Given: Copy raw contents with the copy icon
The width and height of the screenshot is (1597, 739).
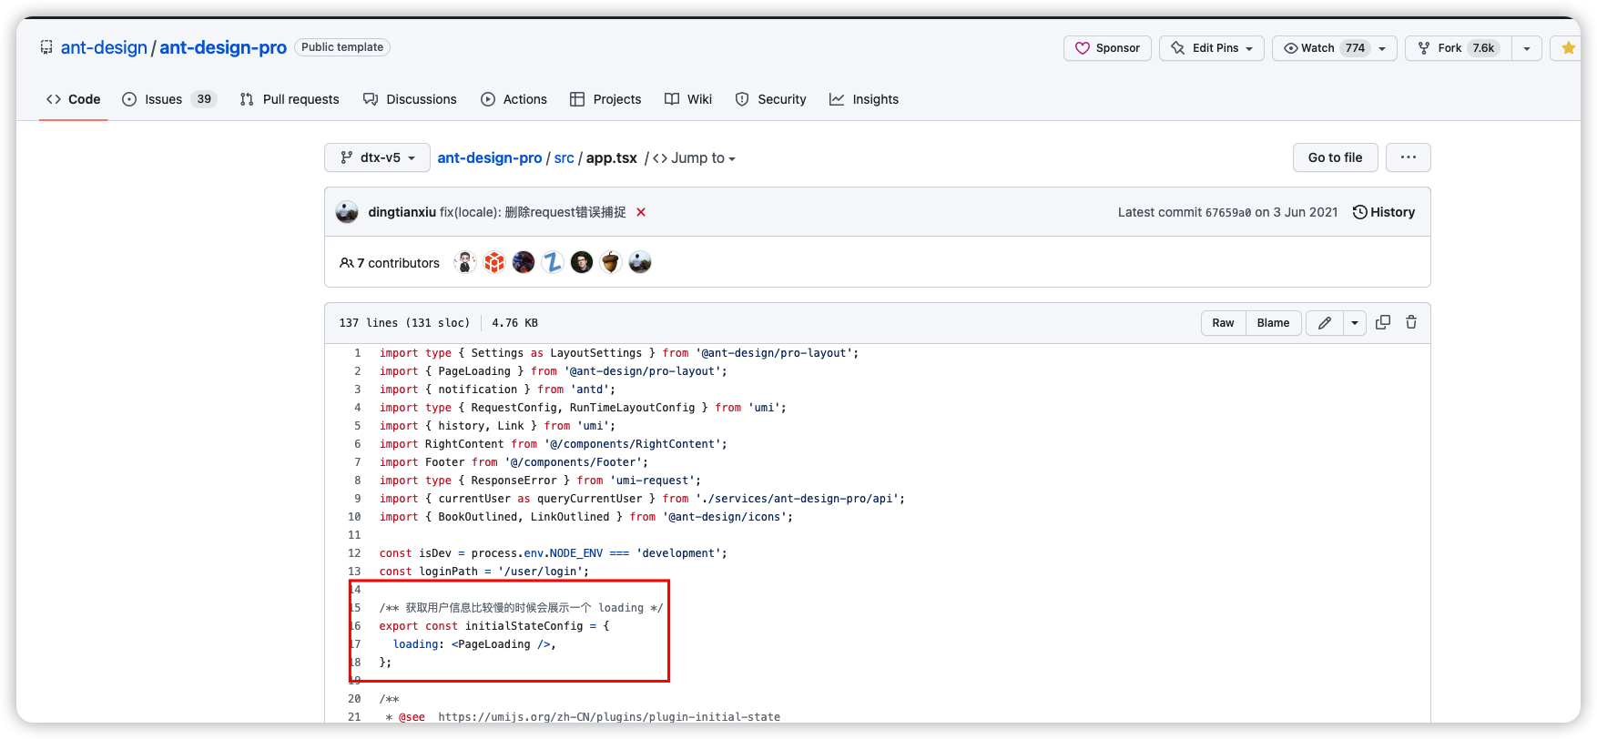Looking at the screenshot, I should pos(1383,322).
